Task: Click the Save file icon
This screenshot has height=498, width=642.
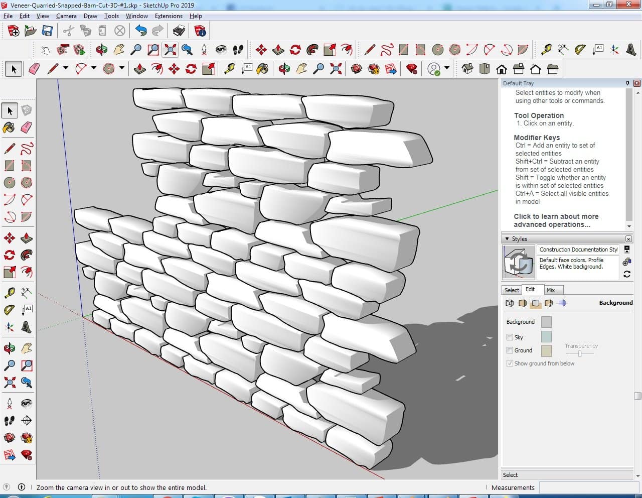Action: [47, 31]
